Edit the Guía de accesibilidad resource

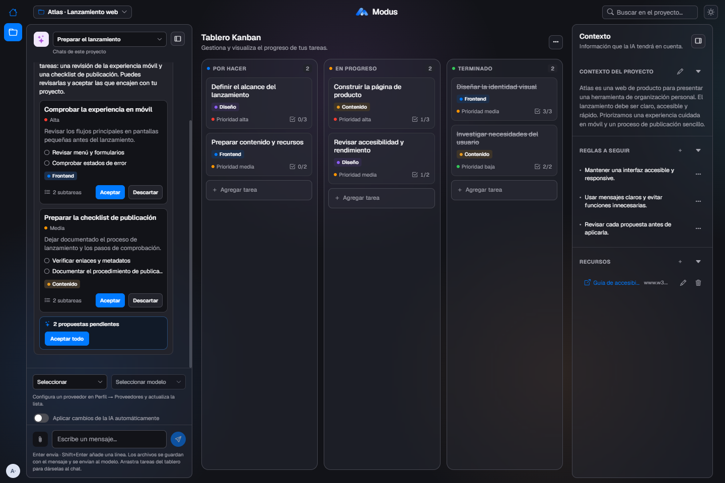click(683, 283)
